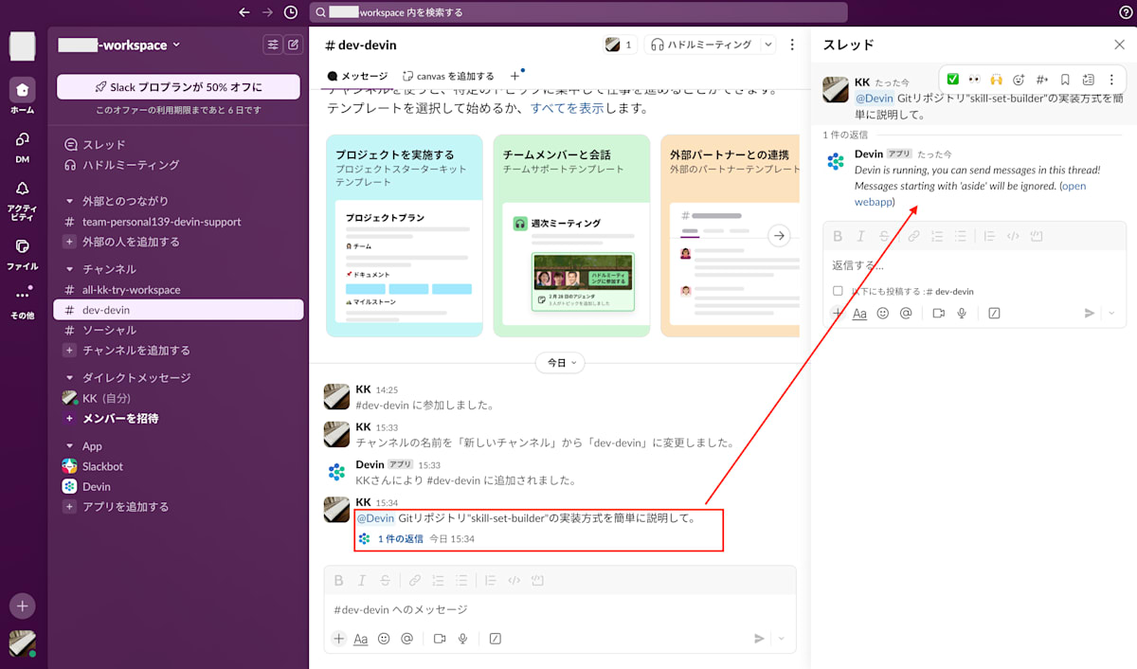This screenshot has height=669, width=1137.
Task: Toggle bulleted list in channel composer
Action: pos(461,581)
